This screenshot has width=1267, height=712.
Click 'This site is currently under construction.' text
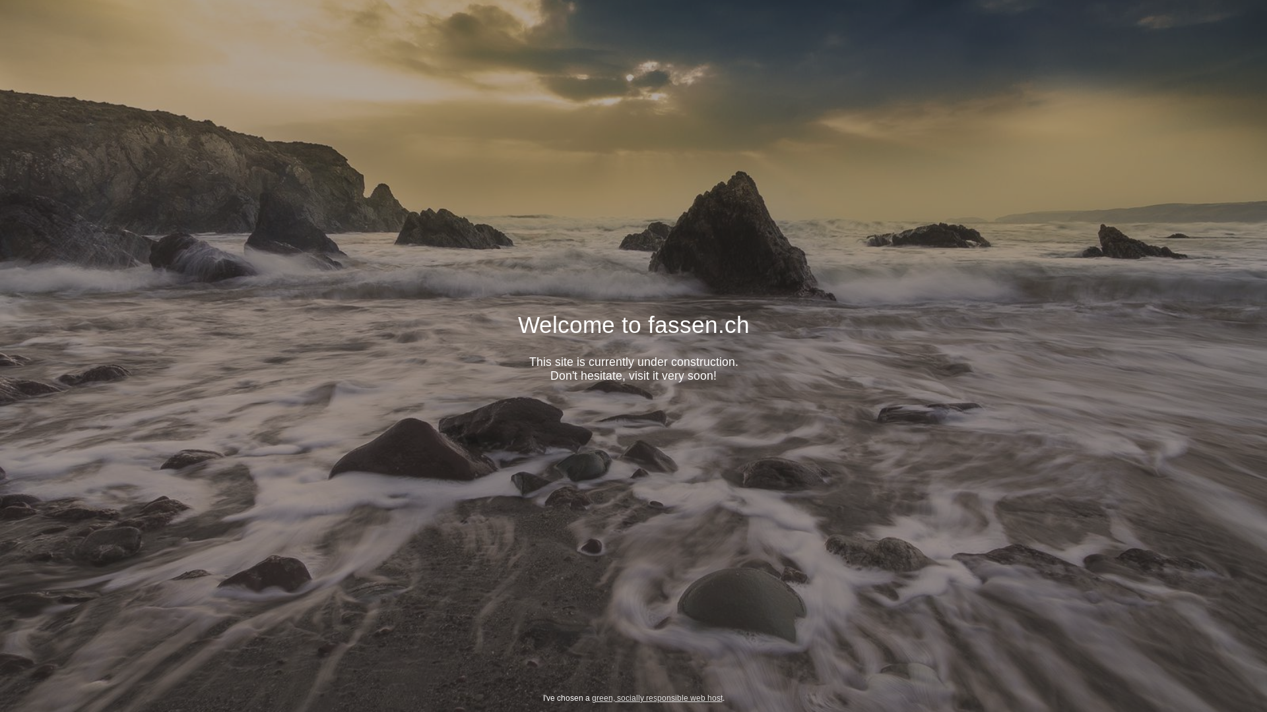tap(633, 362)
